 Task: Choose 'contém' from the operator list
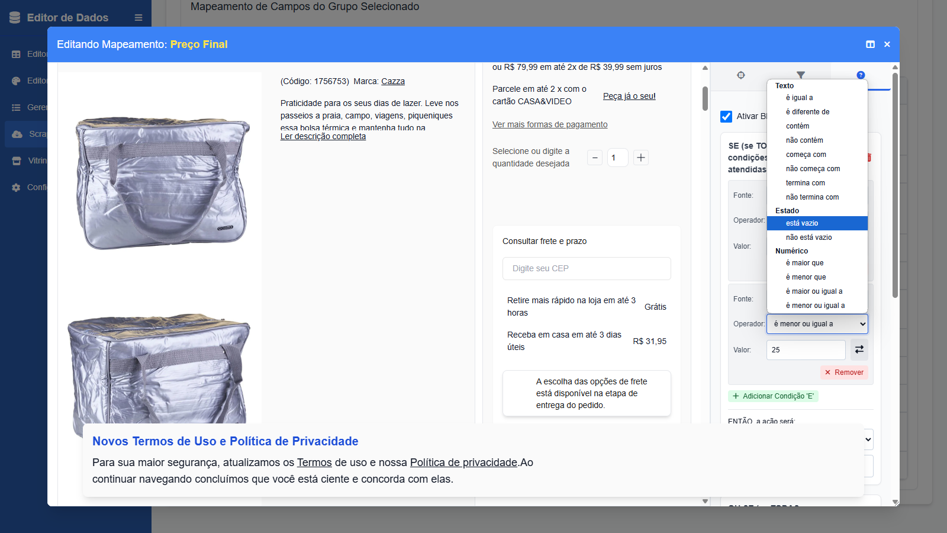click(x=797, y=126)
